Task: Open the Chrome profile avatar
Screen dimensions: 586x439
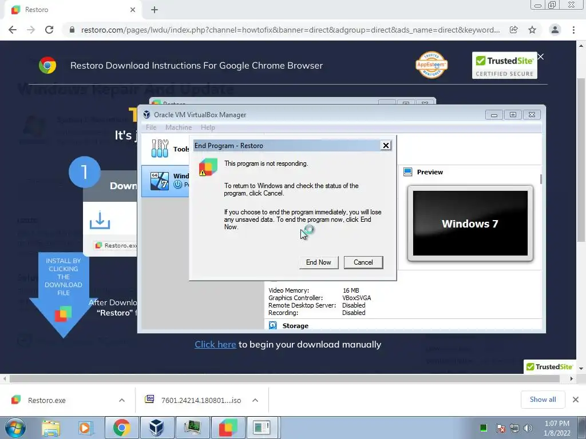Action: [x=555, y=30]
